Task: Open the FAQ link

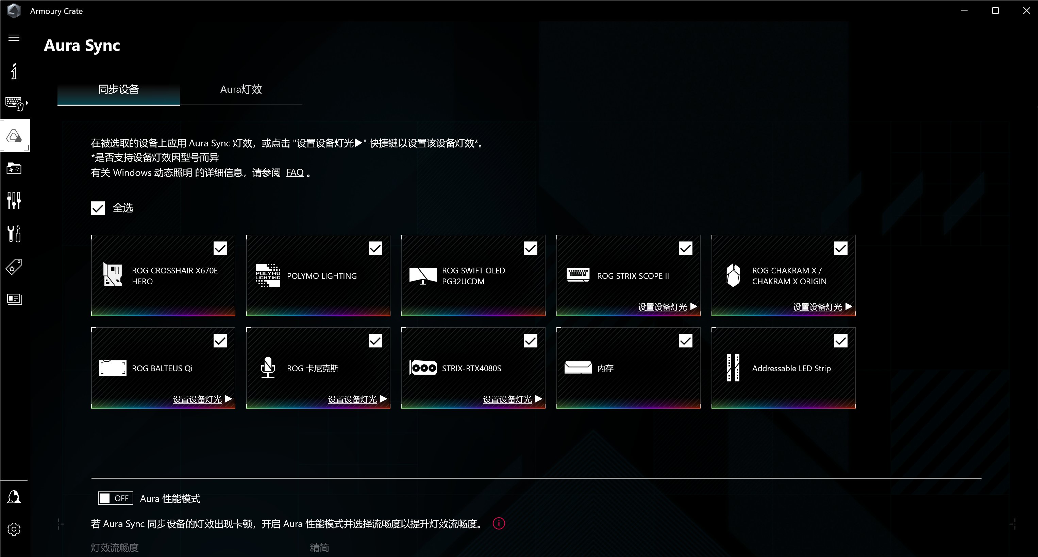Action: click(295, 173)
